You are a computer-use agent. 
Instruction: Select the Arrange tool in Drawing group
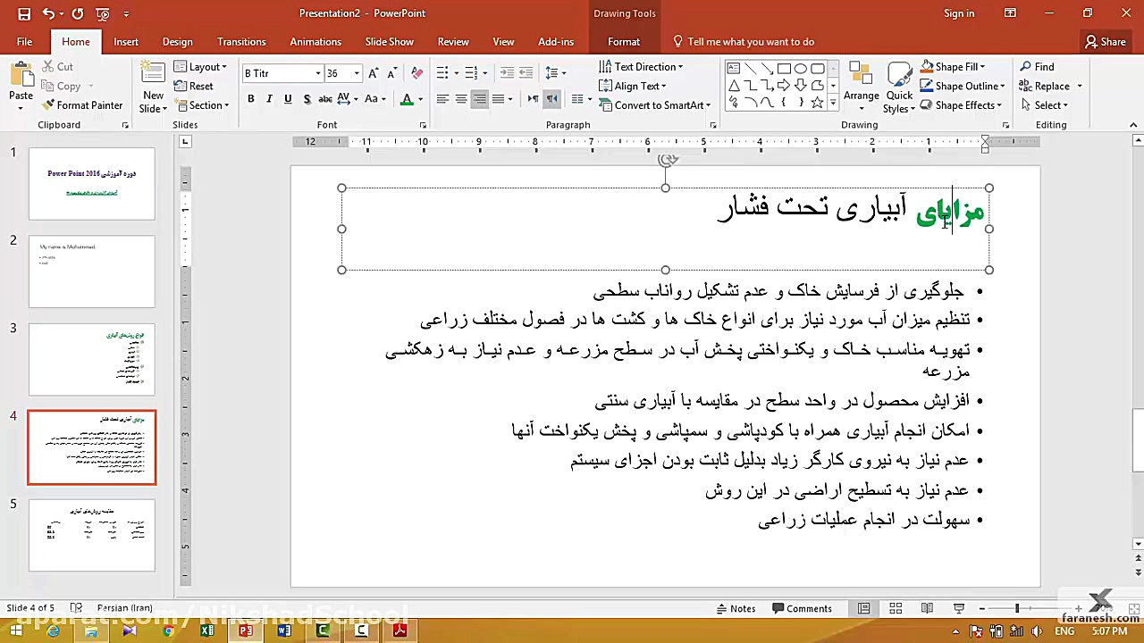(861, 87)
